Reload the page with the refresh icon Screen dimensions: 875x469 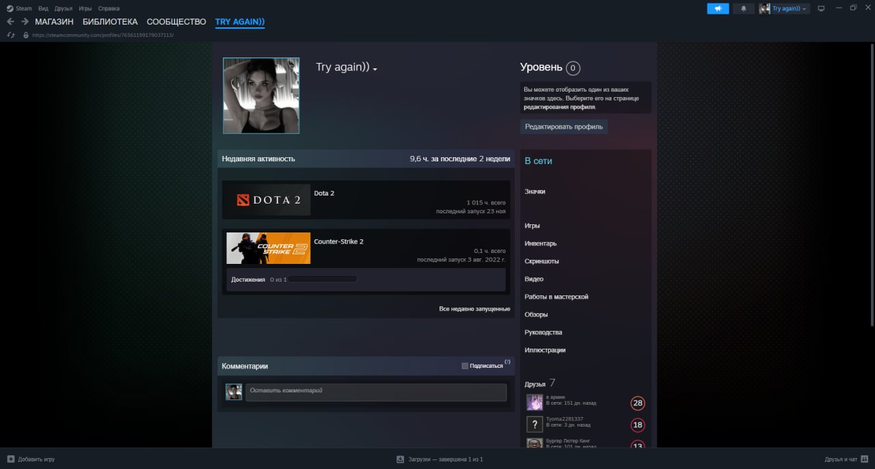click(11, 35)
